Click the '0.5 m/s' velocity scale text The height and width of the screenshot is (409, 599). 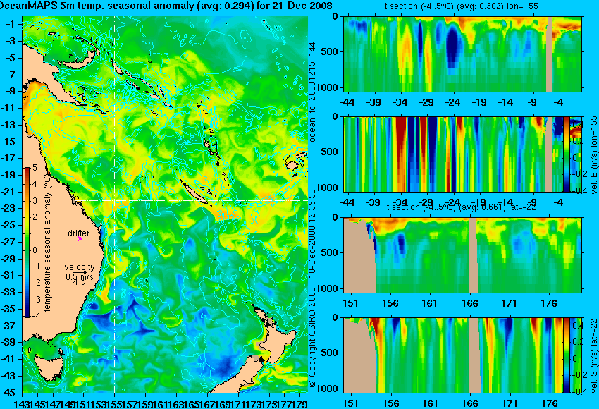[79, 276]
